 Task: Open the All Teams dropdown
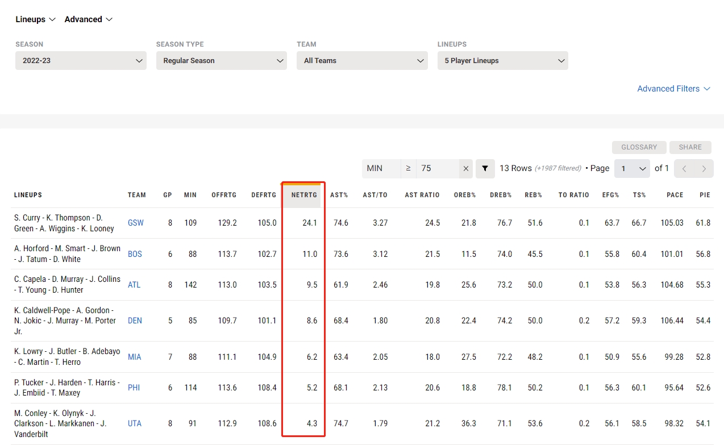click(362, 61)
